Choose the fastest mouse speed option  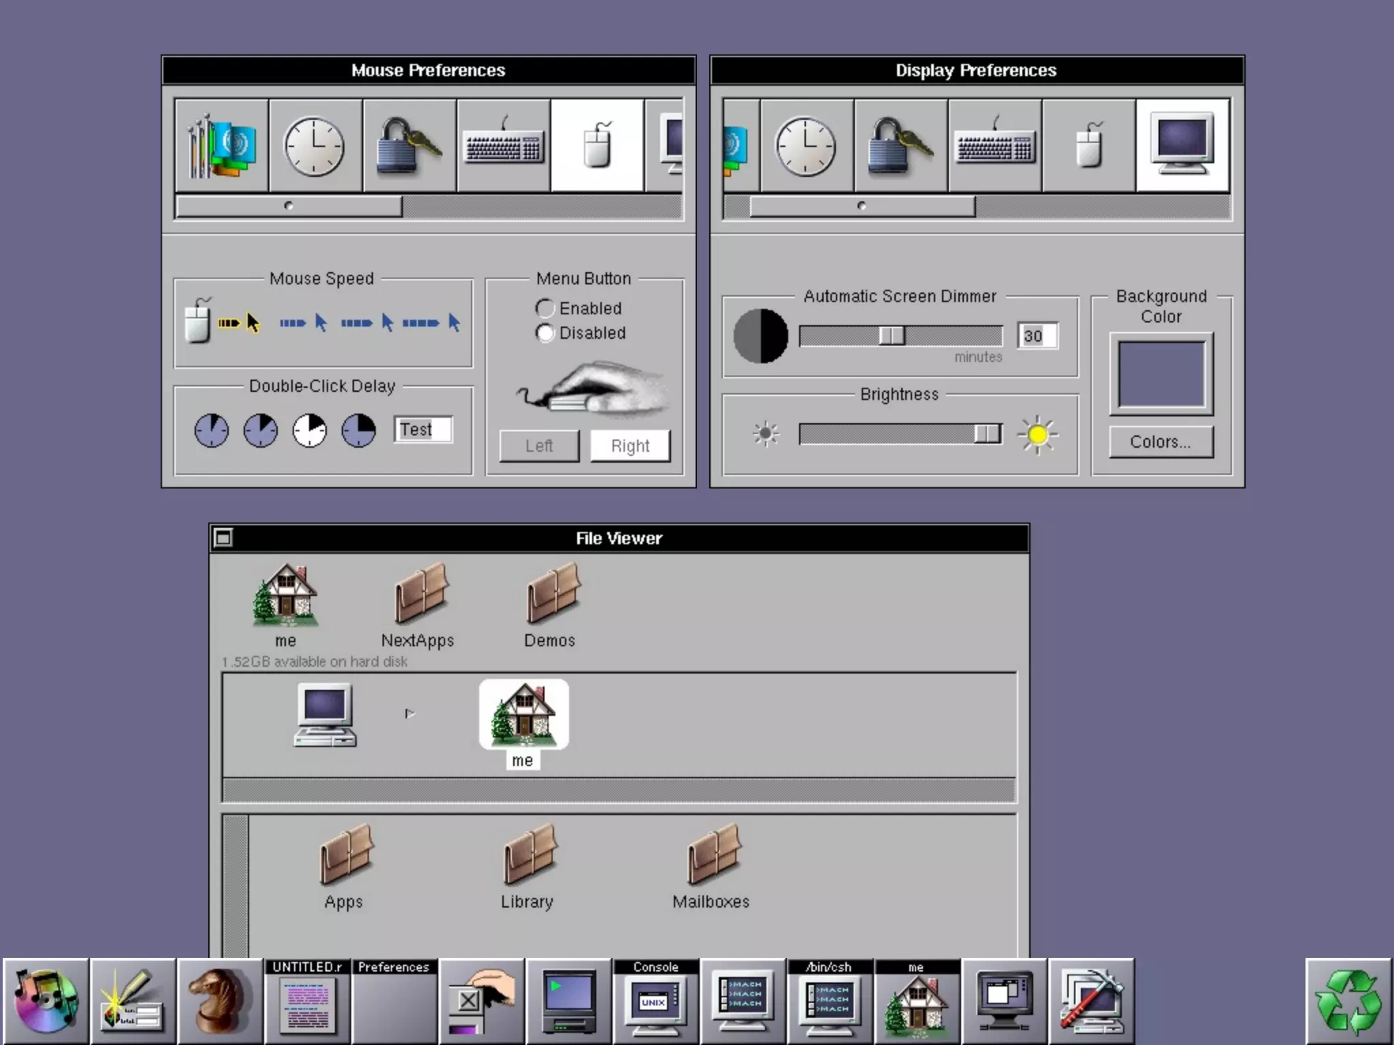point(432,322)
